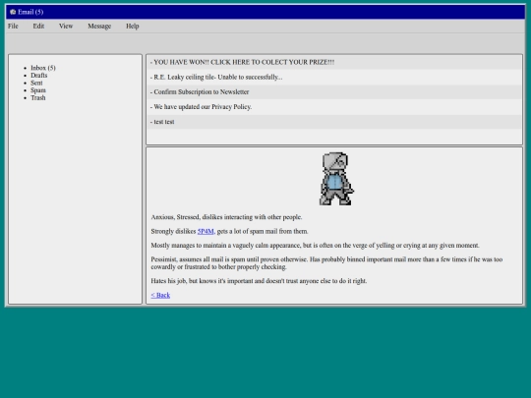The height and width of the screenshot is (398, 531).
Task: Open the View menu
Action: pos(66,27)
